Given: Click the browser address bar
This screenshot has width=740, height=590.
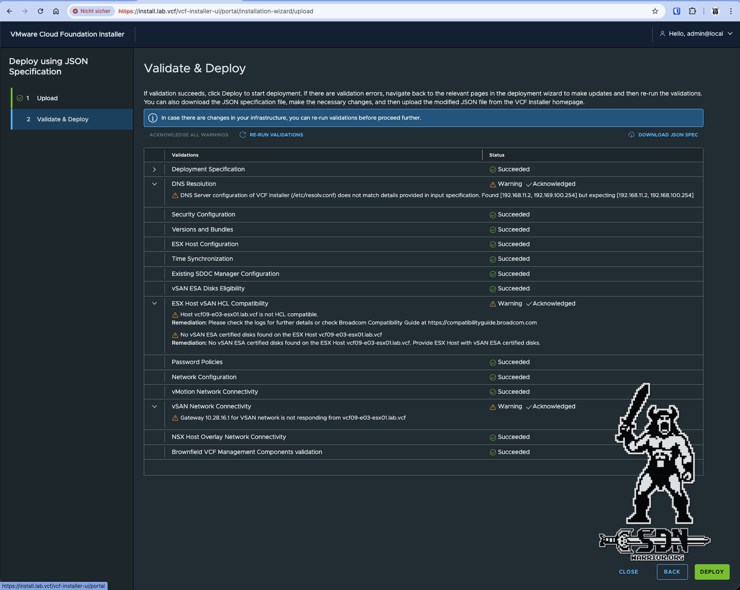Looking at the screenshot, I should point(301,11).
